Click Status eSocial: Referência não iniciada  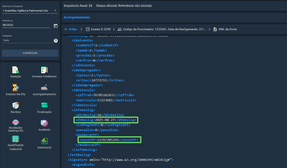tap(124, 6)
